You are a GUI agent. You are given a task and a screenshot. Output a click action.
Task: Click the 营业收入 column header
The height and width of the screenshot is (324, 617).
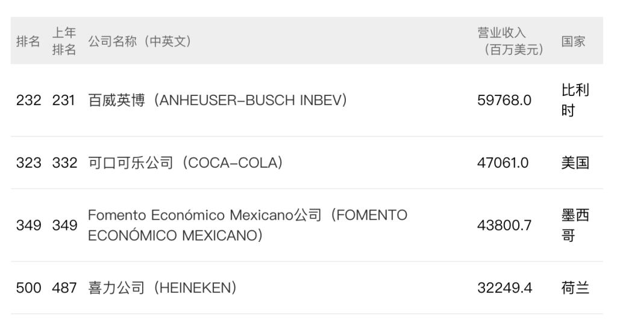(x=511, y=41)
